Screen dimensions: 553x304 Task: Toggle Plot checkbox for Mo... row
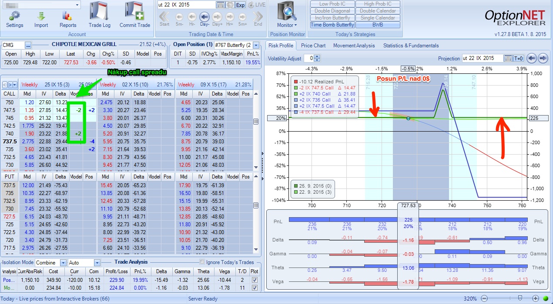(255, 287)
